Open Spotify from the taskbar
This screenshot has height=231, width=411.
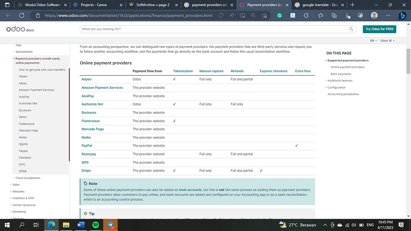tap(95, 225)
